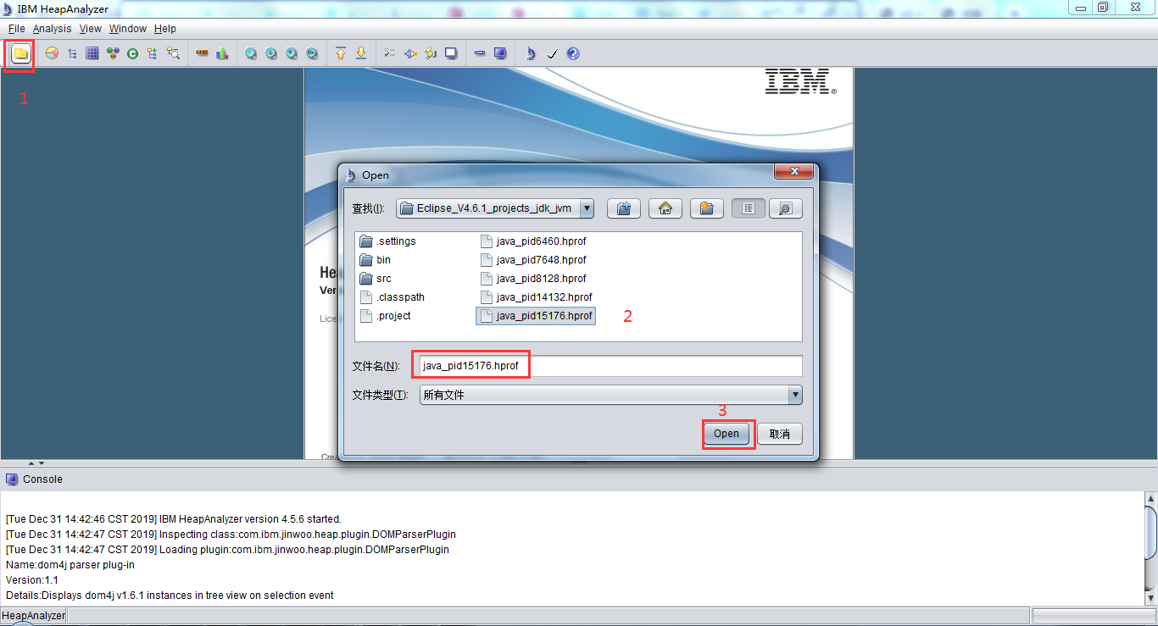Open the Analysis menu
Image resolution: width=1158 pixels, height=626 pixels.
point(52,28)
